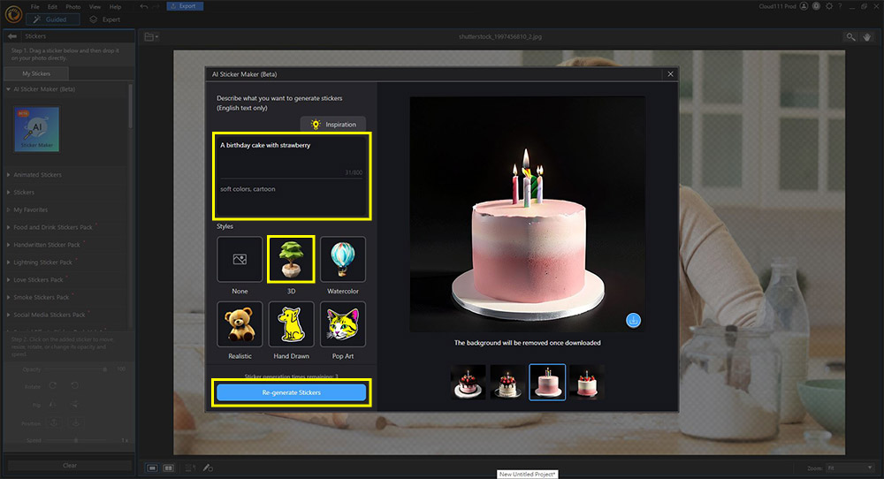Viewport: 884px width, 479px height.
Task: Click the send backward position icon
Action: [75, 422]
